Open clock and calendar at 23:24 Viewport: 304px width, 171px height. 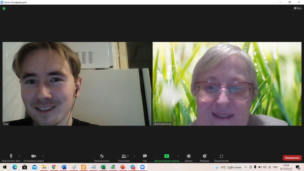tap(286, 167)
